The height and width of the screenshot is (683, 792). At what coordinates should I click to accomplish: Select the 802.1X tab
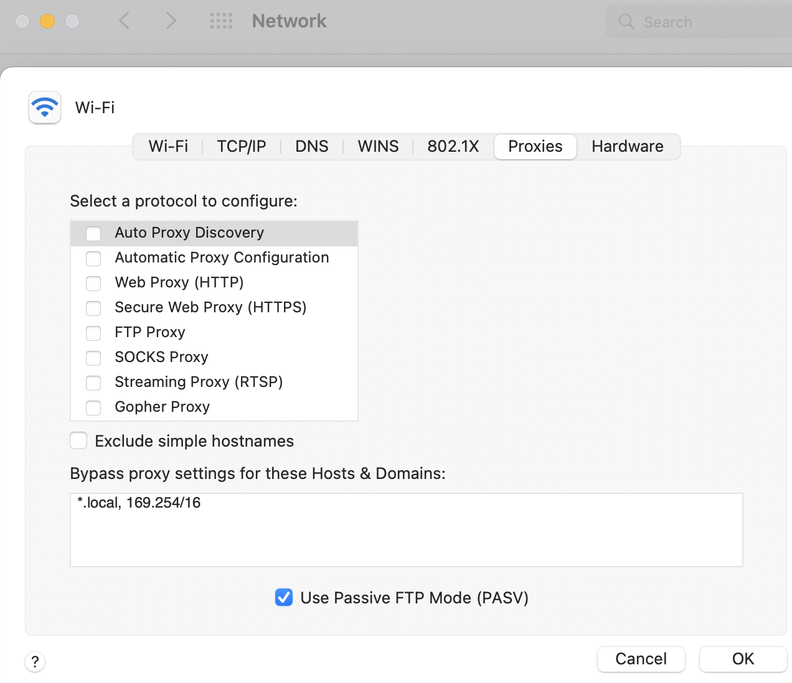tap(453, 147)
